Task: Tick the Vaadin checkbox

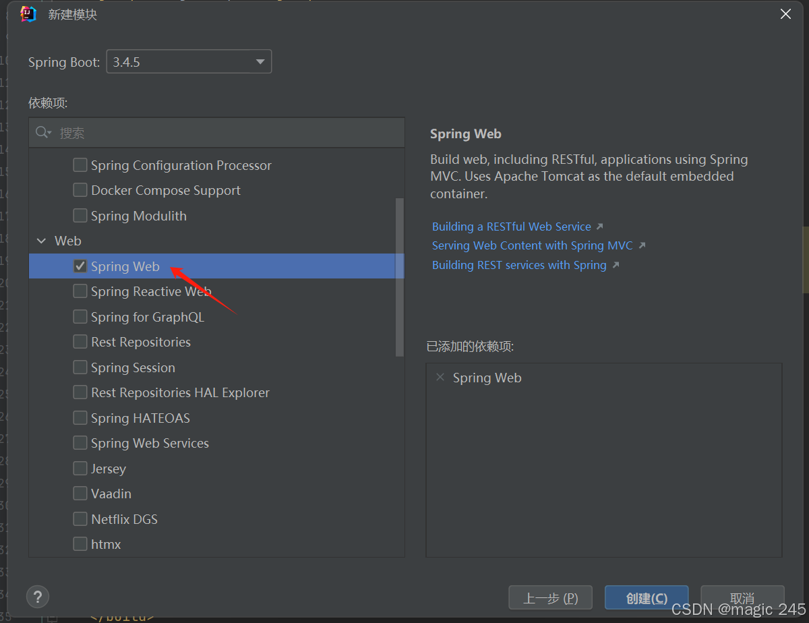Action: 80,494
